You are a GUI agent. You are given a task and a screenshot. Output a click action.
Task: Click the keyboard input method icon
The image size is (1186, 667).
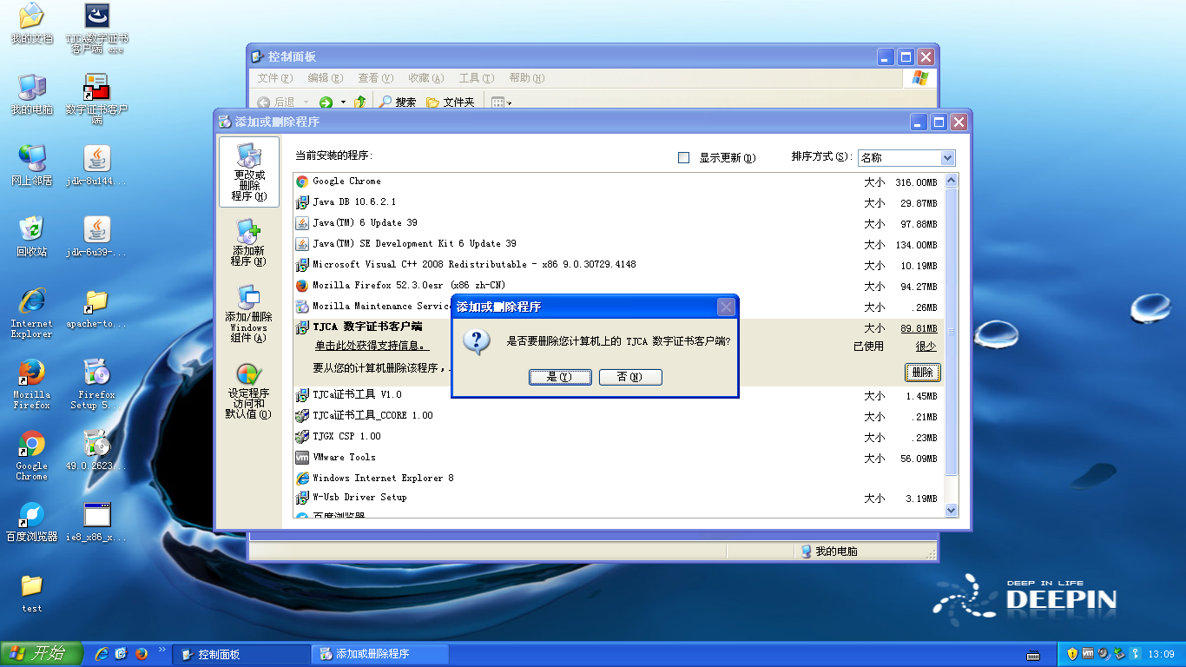1033,655
